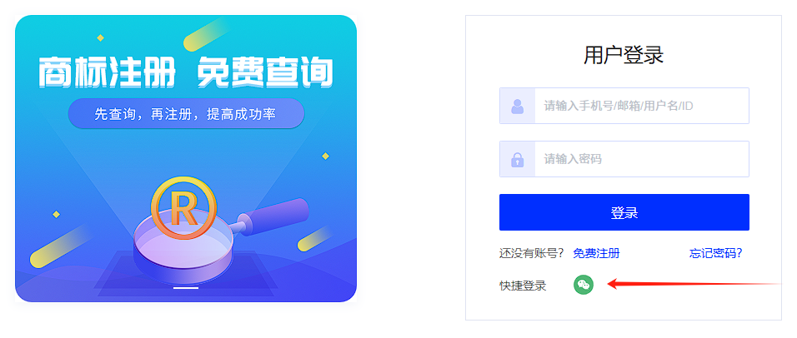The width and height of the screenshot is (797, 338).
Task: Click the 商标注册 banner headline text
Action: [108, 72]
